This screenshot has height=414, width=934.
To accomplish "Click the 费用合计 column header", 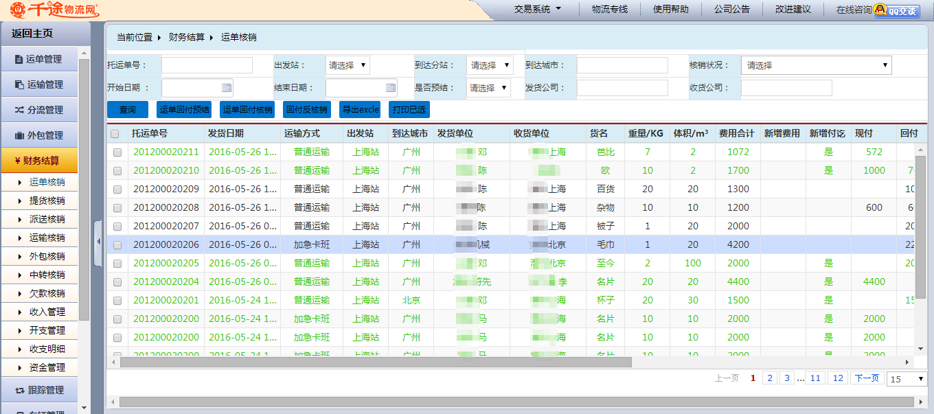I will click(737, 134).
